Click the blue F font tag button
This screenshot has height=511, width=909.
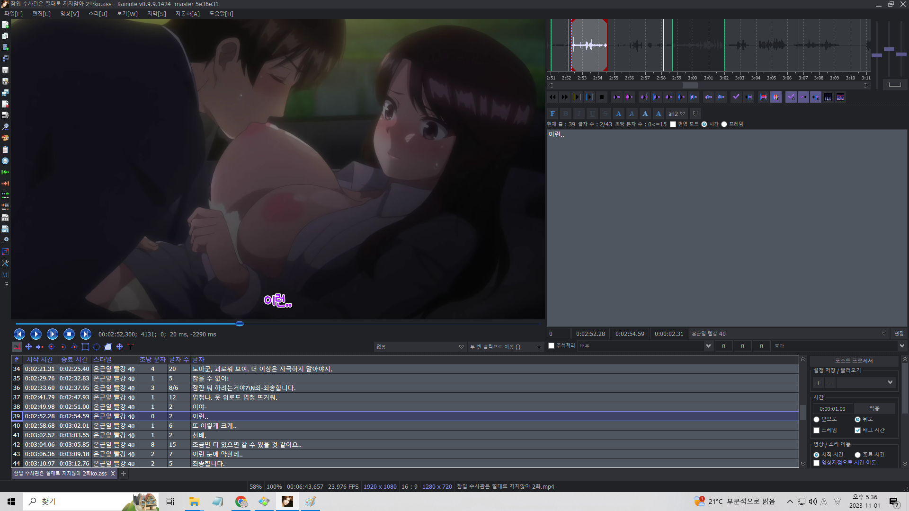click(553, 114)
